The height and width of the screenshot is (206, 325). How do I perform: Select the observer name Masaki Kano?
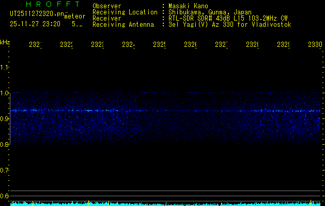pyautogui.click(x=188, y=6)
